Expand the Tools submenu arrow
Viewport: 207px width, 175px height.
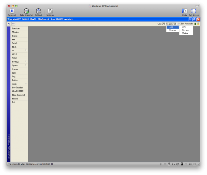pyautogui.click(x=26, y=84)
